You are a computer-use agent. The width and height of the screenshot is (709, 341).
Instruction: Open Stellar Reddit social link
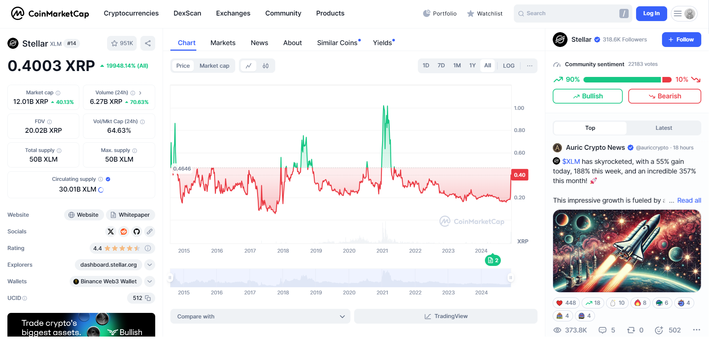pos(124,232)
